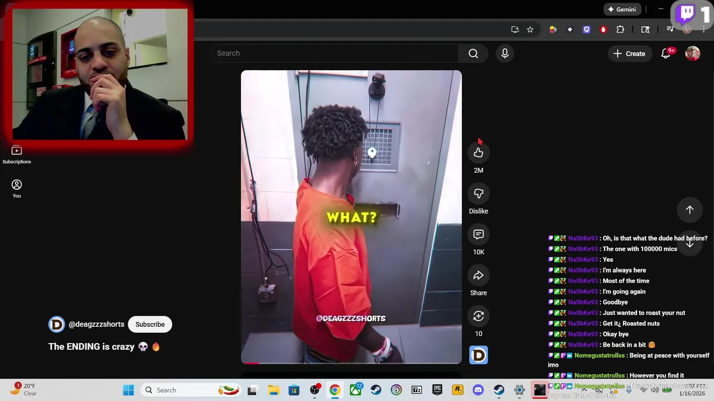The height and width of the screenshot is (401, 714).
Task: Open the @deagzzzshorts channel link
Action: pyautogui.click(x=97, y=324)
